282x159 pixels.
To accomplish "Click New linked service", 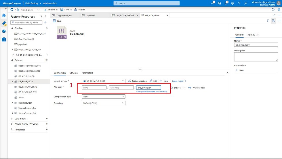I will [x=164, y=81].
